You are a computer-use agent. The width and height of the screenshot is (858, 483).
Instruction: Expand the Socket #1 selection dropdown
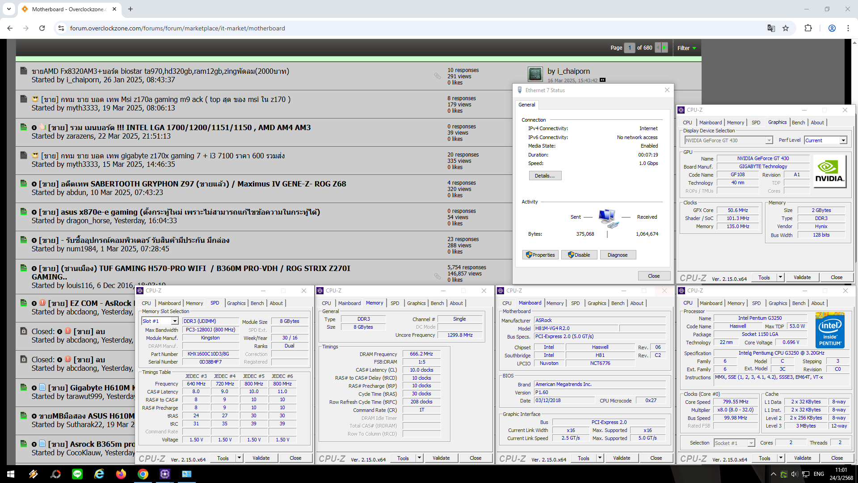coord(751,443)
